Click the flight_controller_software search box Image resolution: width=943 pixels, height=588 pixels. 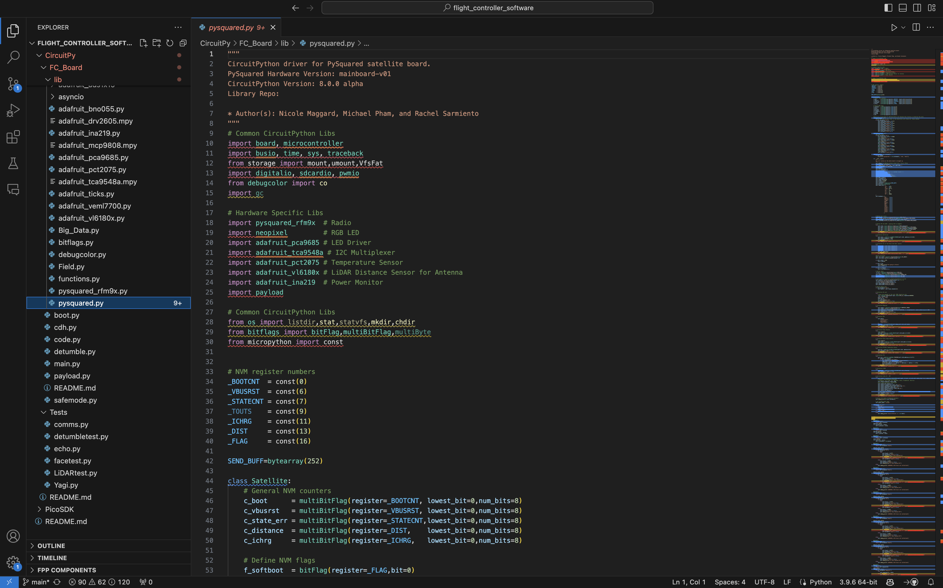click(x=487, y=8)
